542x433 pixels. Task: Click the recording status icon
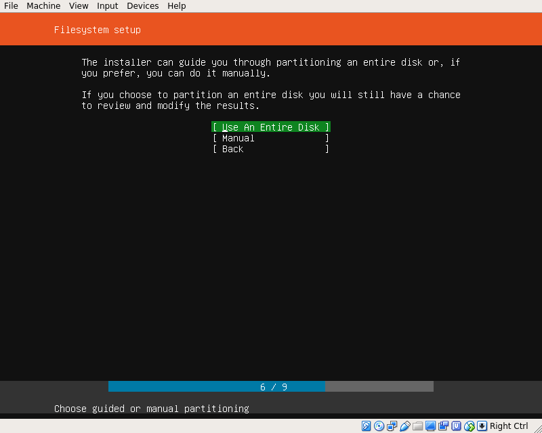click(x=444, y=426)
